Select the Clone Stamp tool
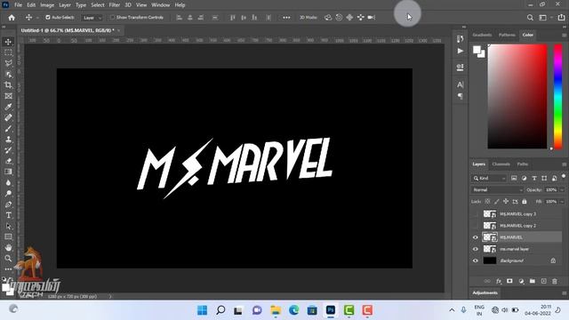This screenshot has width=569, height=320. pos(8,140)
